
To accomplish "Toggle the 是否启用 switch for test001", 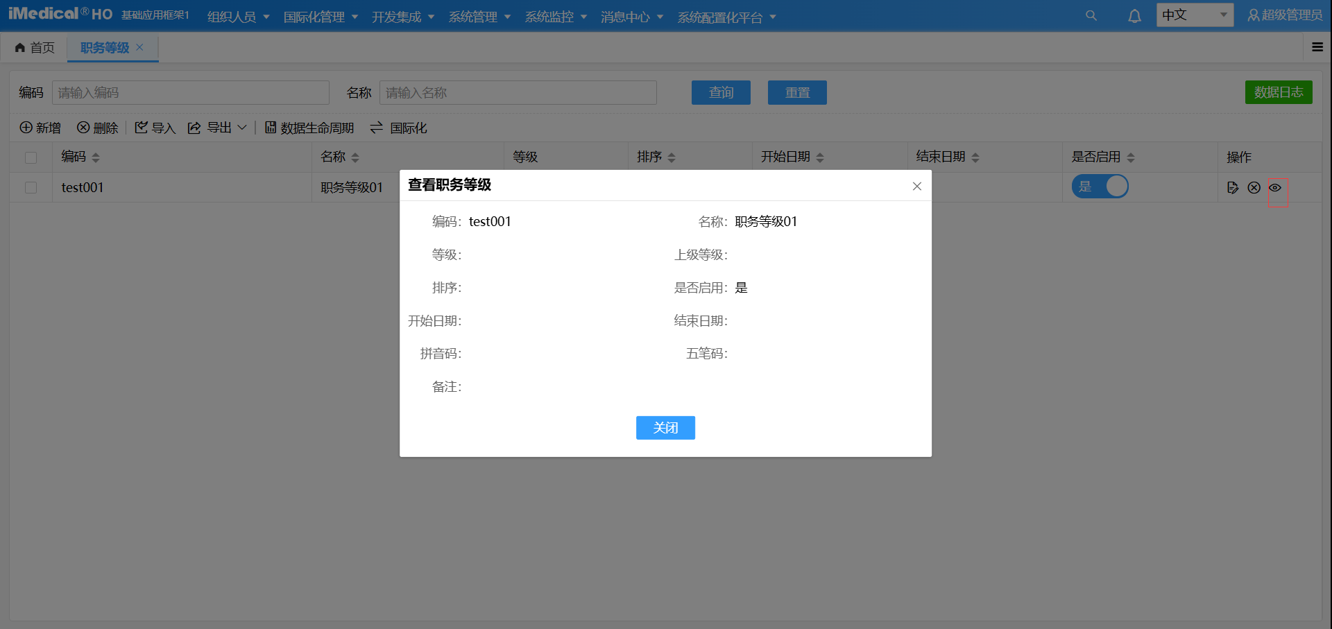I will [x=1100, y=187].
